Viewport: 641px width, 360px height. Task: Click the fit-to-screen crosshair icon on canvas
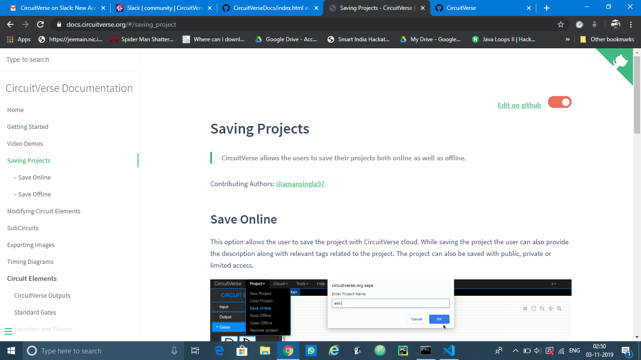(550, 308)
